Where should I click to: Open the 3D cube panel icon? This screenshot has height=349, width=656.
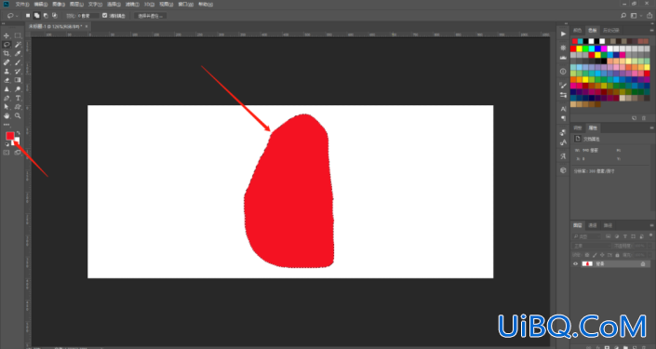(563, 170)
